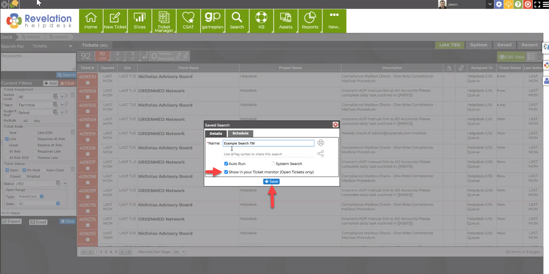
Task: Switch to the Schedule tab
Action: click(240, 133)
